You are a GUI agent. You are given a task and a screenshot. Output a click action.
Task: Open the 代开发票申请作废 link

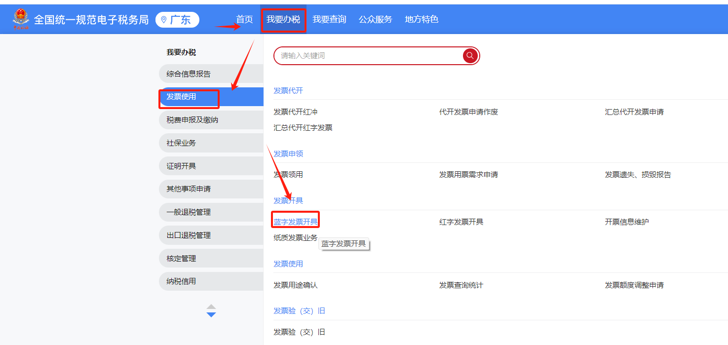[469, 112]
